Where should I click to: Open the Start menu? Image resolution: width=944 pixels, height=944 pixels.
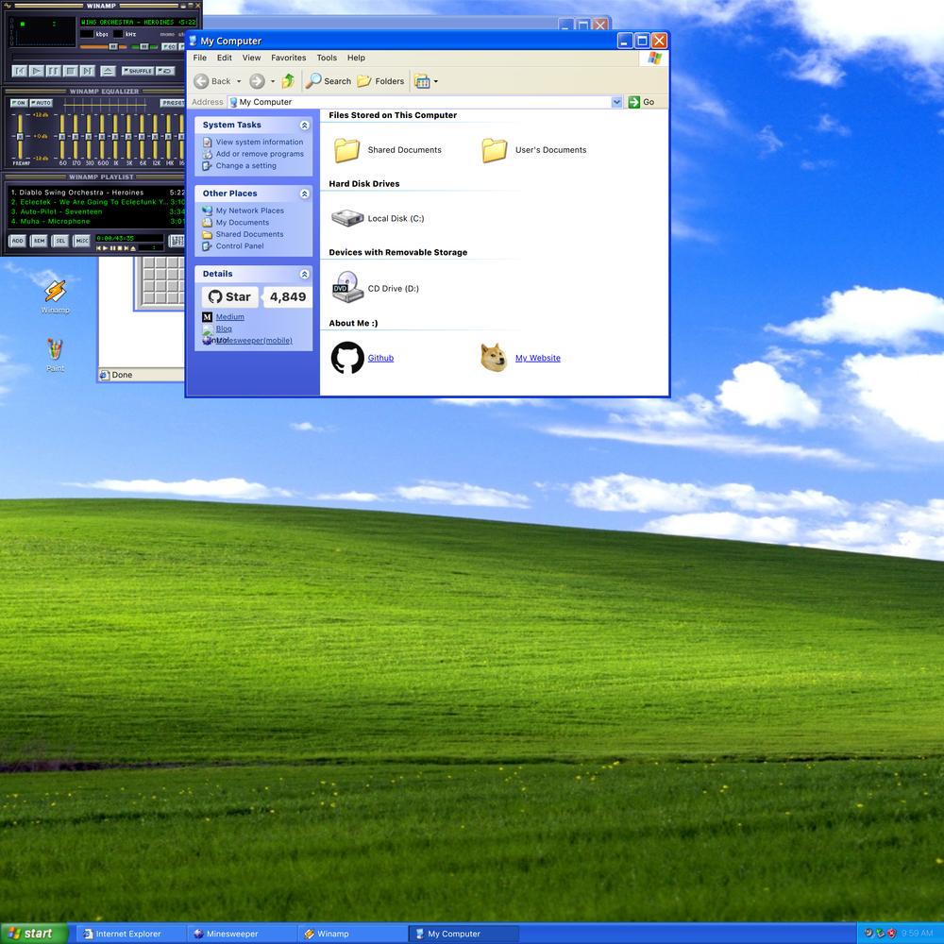33,934
